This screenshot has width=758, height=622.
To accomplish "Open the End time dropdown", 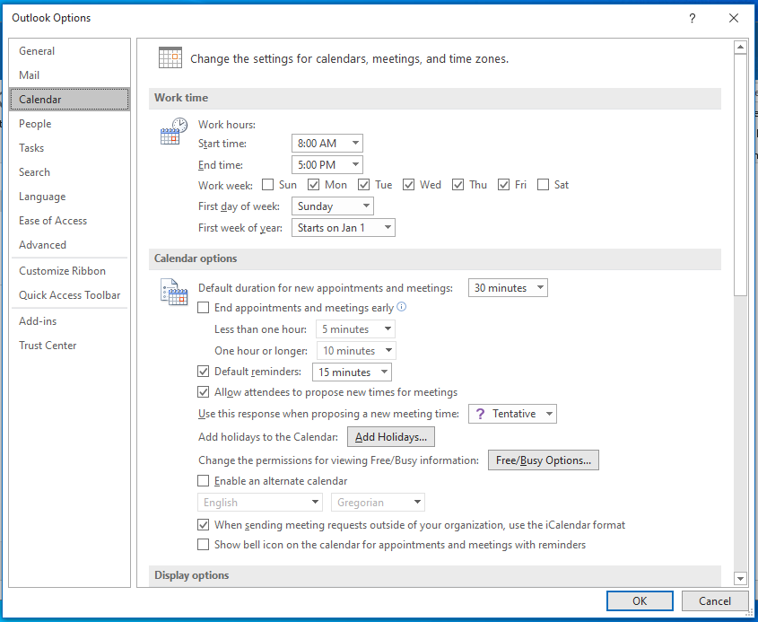I will pos(327,165).
